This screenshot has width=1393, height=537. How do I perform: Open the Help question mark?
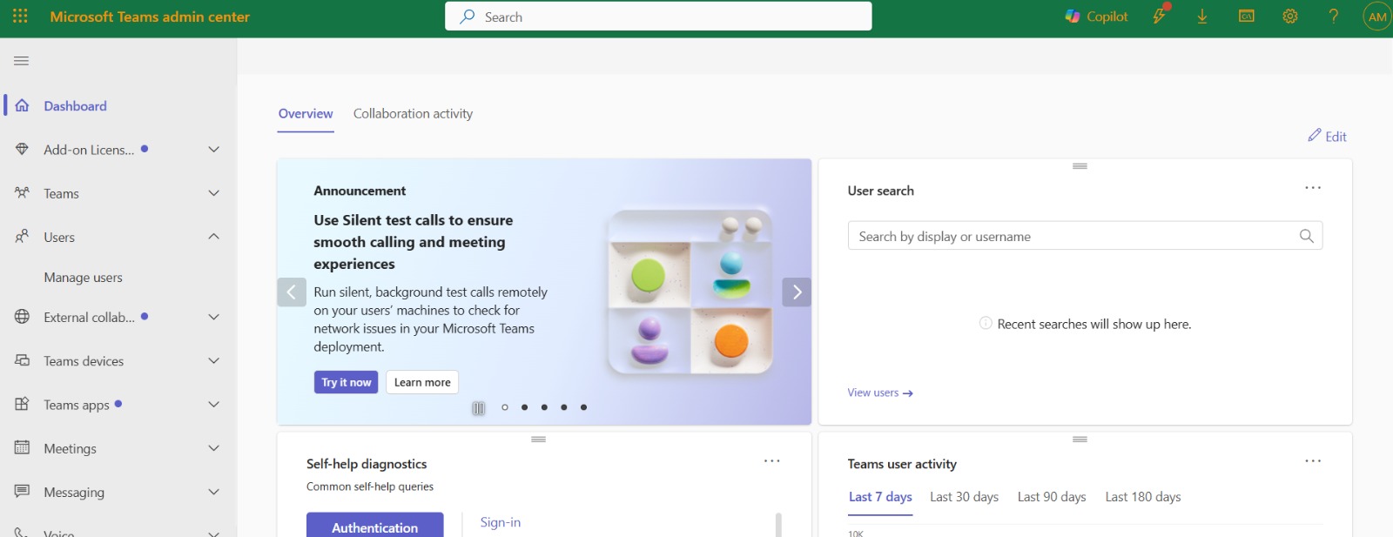(x=1334, y=16)
